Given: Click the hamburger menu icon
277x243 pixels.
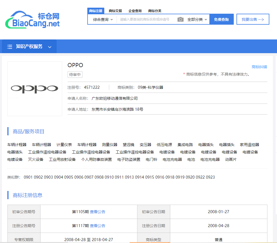Looking at the screenshot, I should click(x=10, y=47).
